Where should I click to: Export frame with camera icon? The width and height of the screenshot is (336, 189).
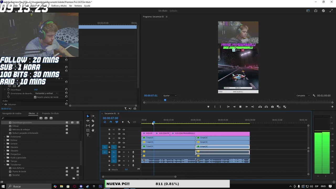pos(272,107)
